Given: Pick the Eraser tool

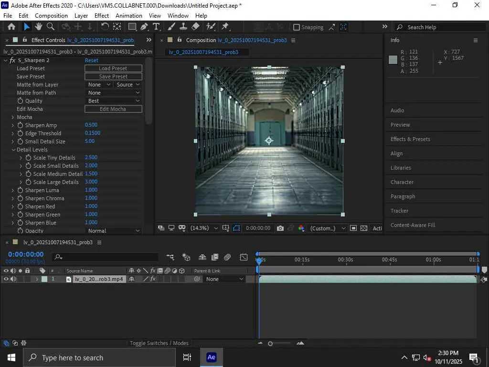Looking at the screenshot, I should point(195,27).
